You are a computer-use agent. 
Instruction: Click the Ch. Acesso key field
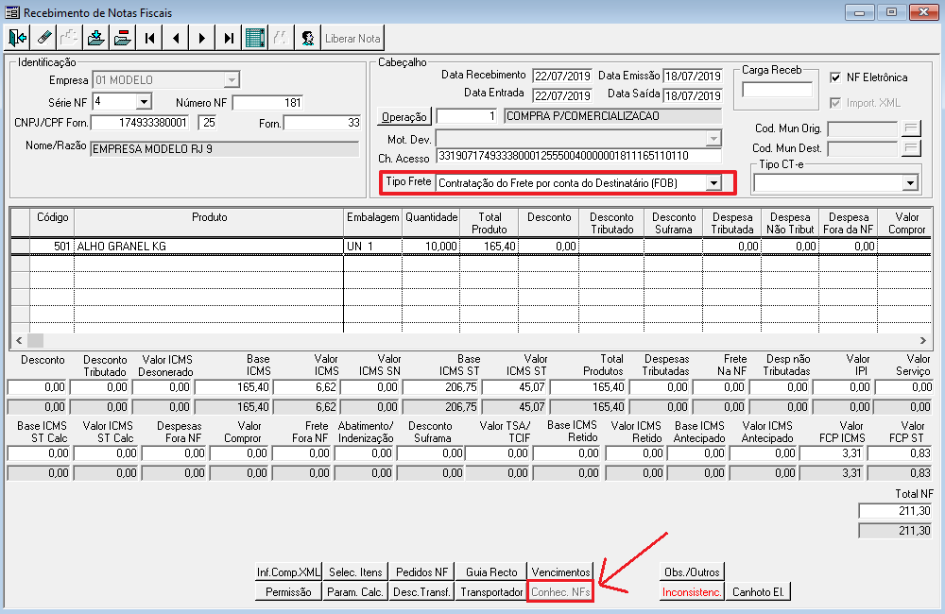578,156
